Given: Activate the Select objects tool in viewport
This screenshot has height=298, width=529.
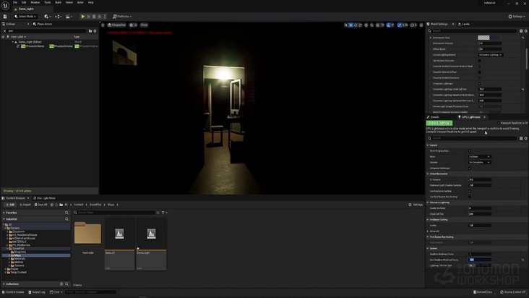Looking at the screenshot, I should click(346, 25).
